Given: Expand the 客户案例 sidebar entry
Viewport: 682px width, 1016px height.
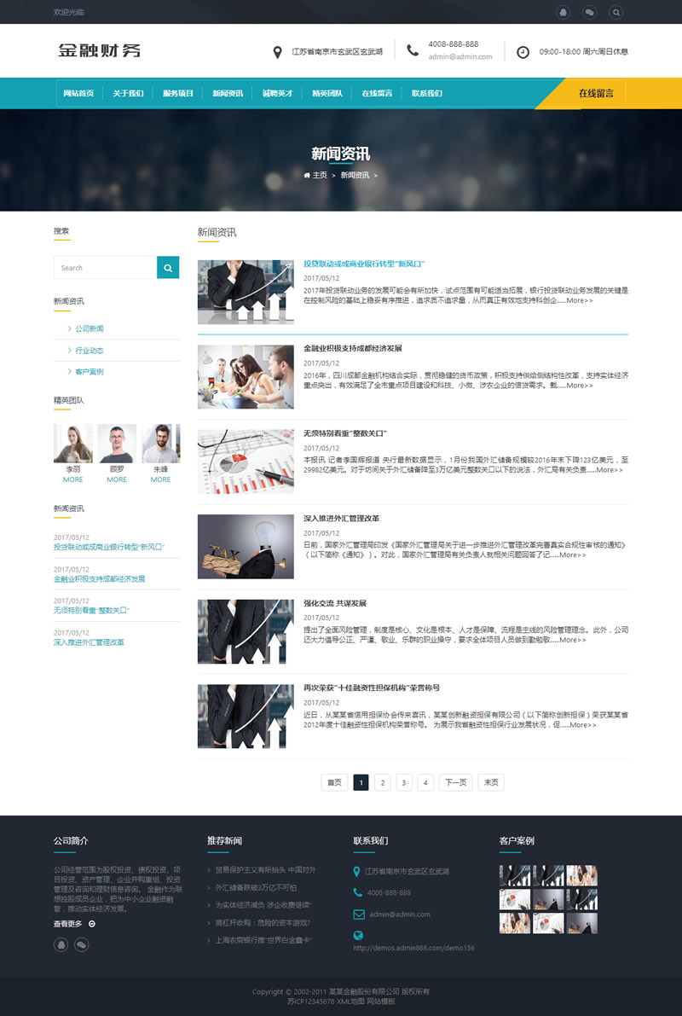Looking at the screenshot, I should click(x=90, y=371).
